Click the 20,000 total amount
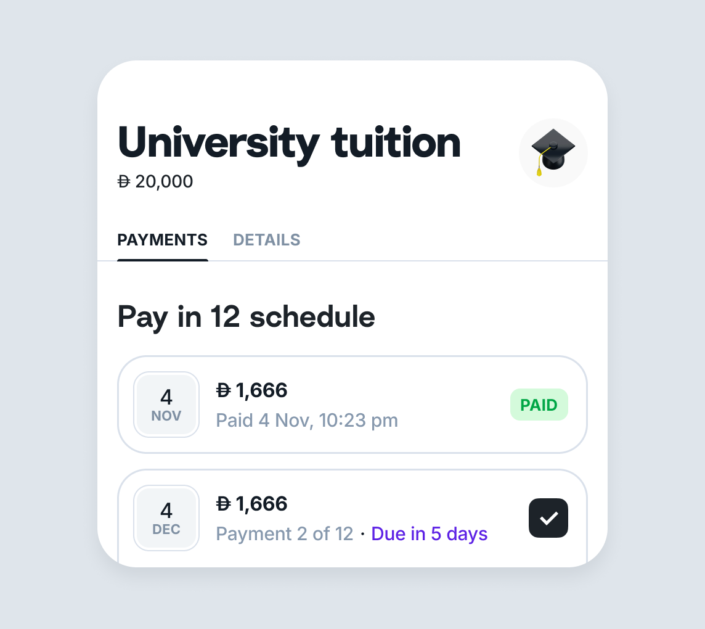Image resolution: width=705 pixels, height=629 pixels. (x=163, y=182)
